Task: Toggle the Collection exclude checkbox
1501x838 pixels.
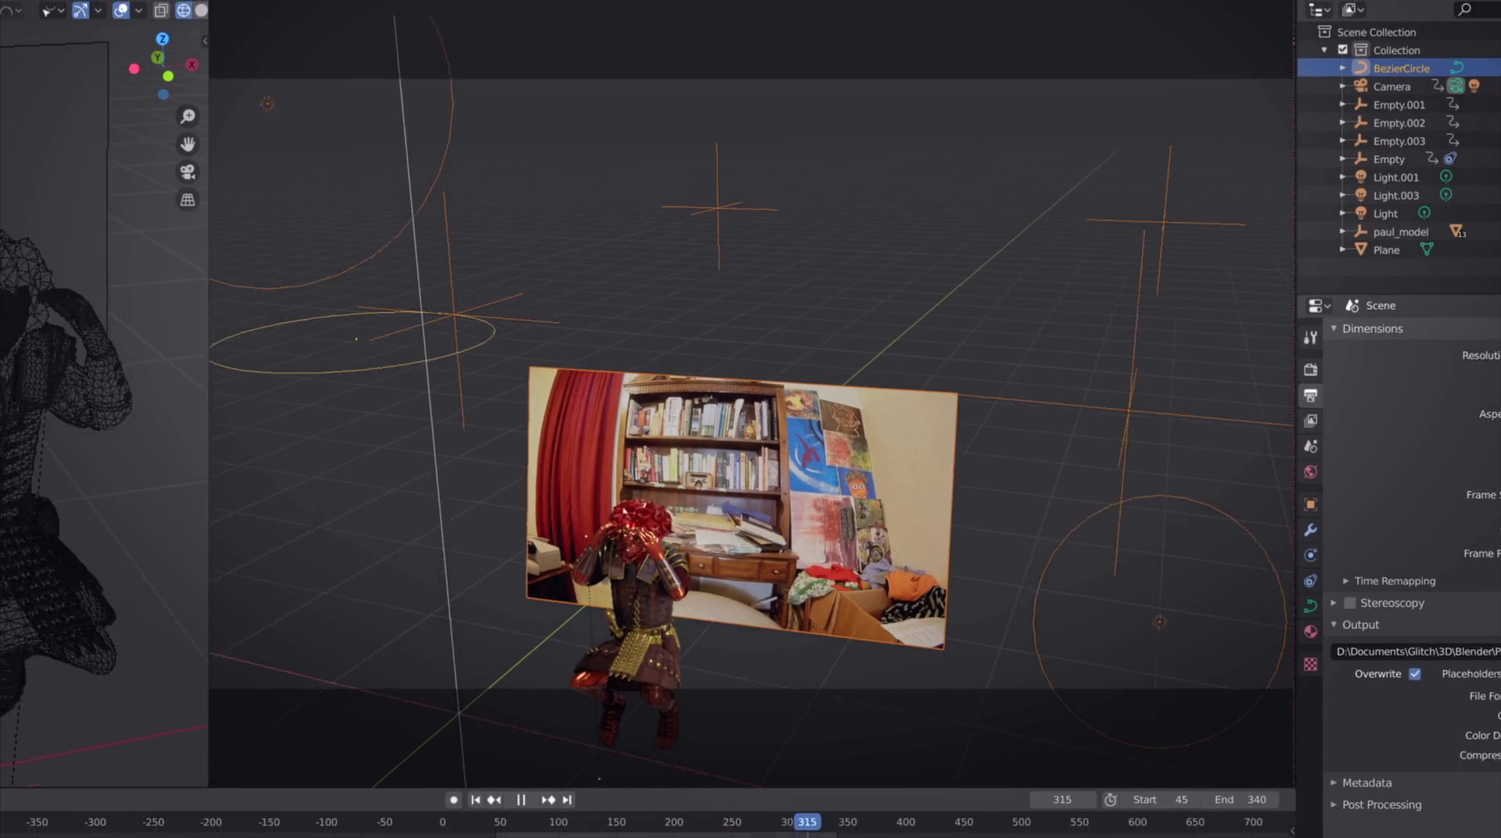Action: point(1343,50)
